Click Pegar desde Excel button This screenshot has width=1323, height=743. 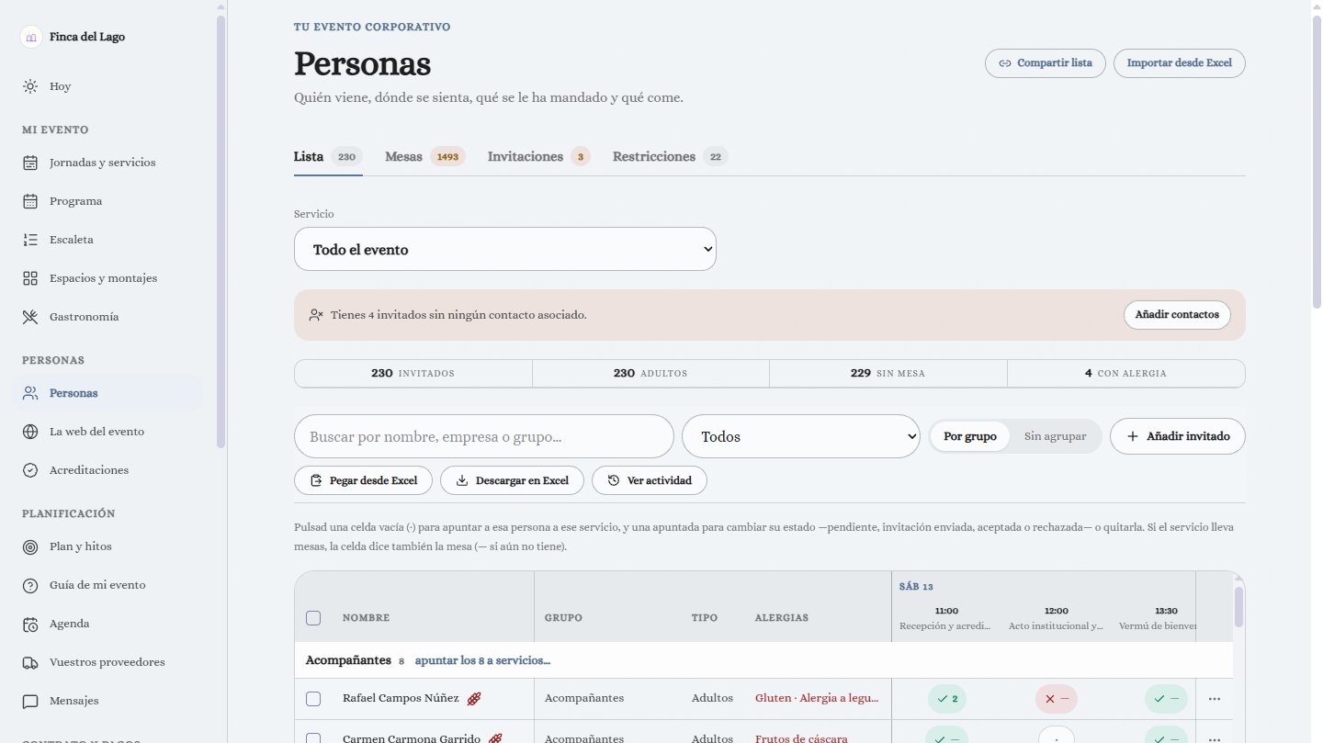(363, 480)
